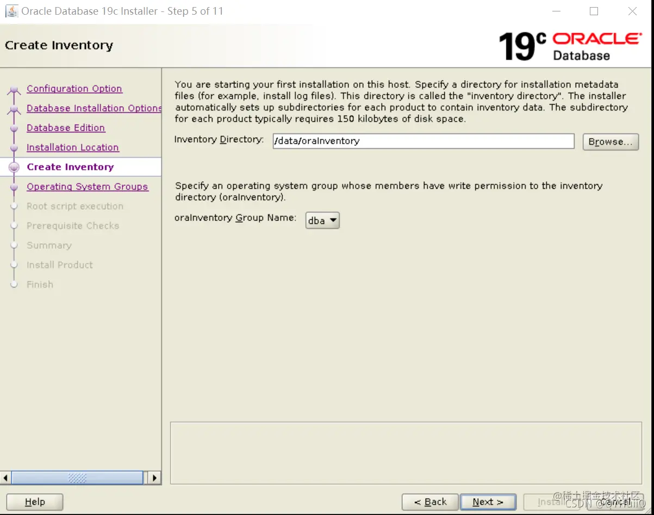Click the Create Inventory step bullet icon

tap(14, 168)
